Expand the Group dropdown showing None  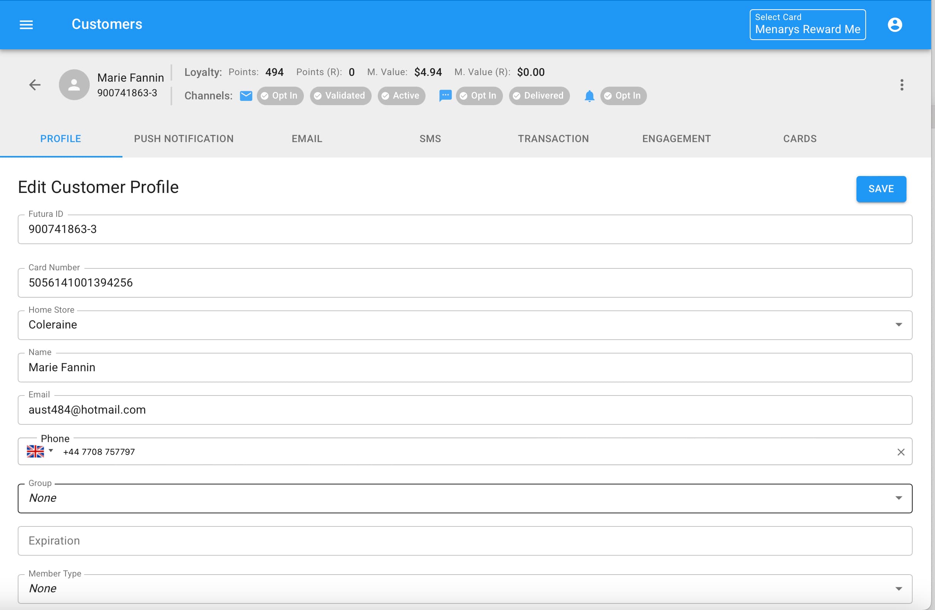coord(899,498)
